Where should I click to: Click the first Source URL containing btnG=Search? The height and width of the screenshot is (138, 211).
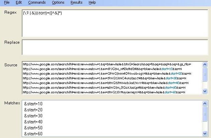click(x=107, y=64)
